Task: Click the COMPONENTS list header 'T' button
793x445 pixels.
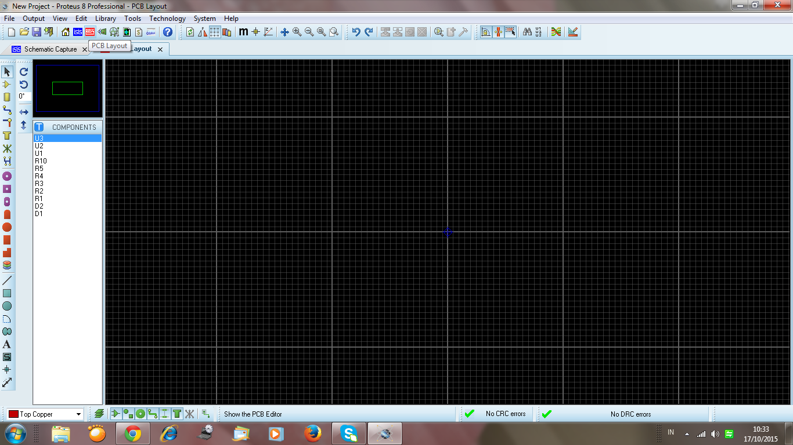Action: [x=39, y=127]
